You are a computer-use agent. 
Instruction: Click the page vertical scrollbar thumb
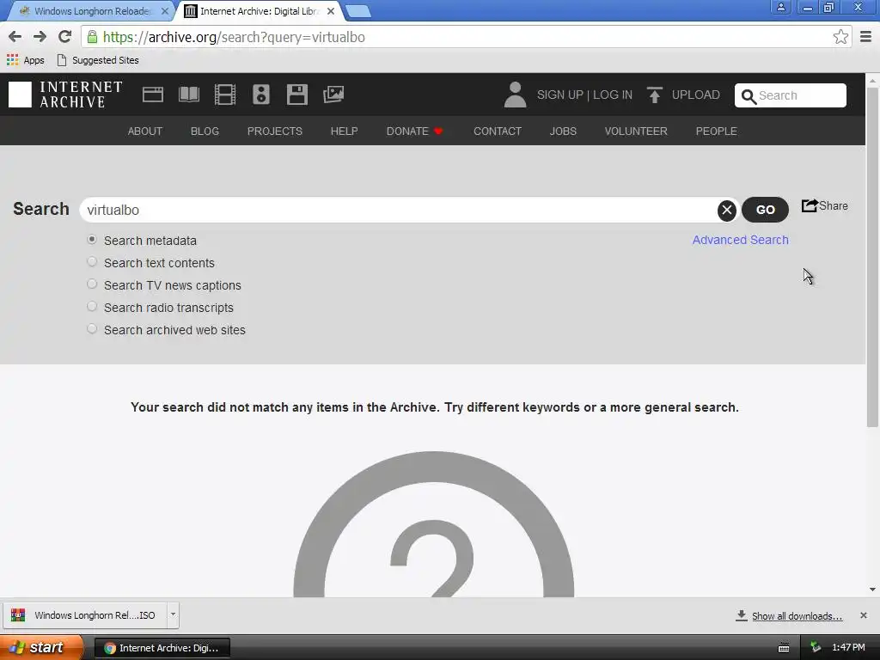(872, 257)
